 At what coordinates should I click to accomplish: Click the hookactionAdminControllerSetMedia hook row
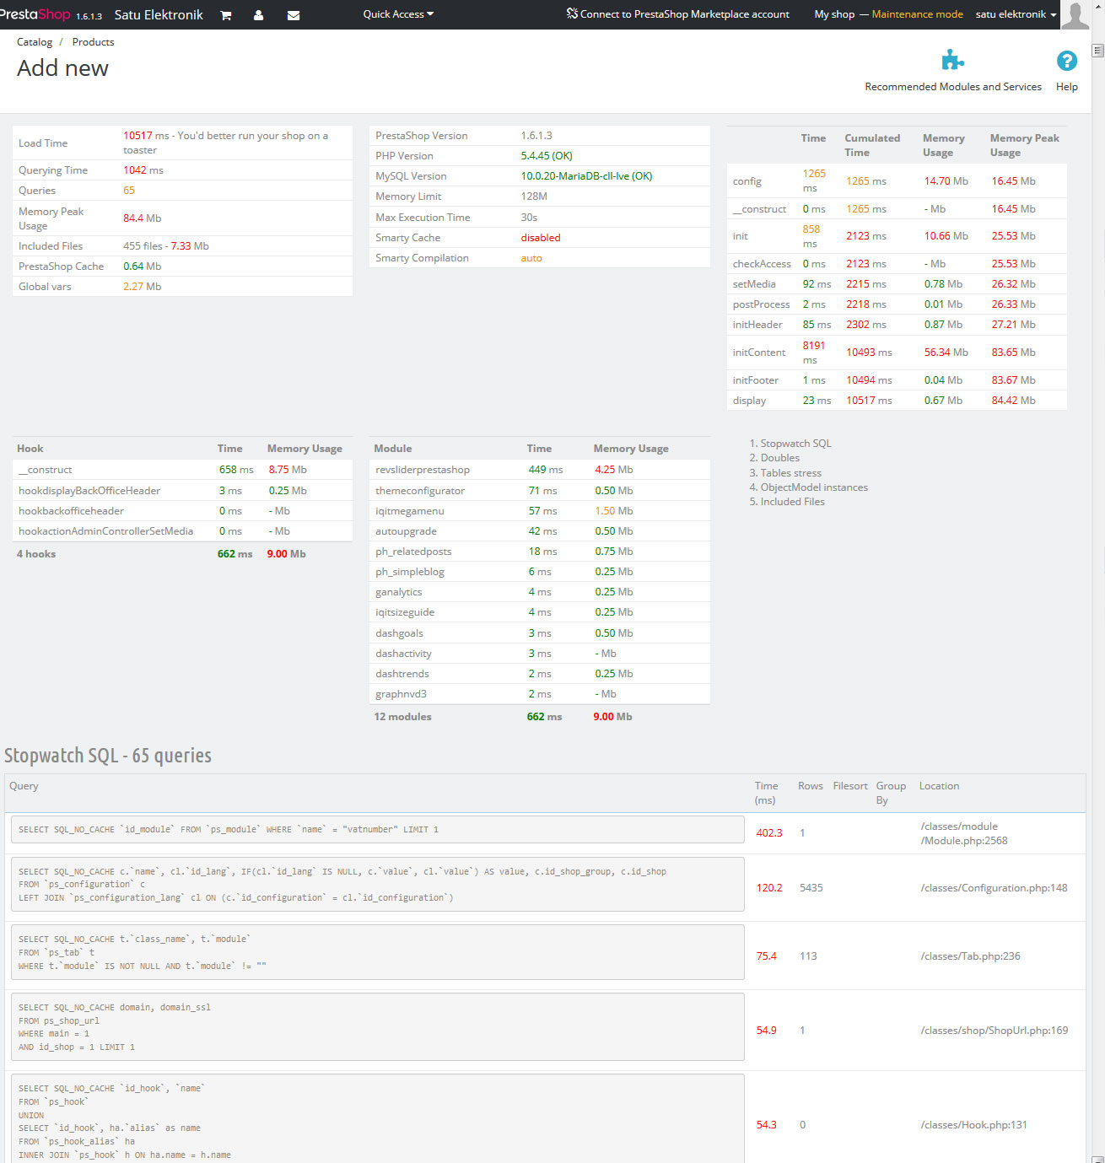[182, 531]
